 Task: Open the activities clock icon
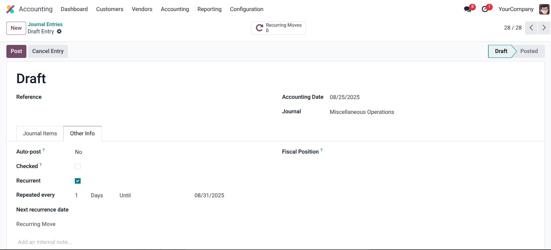[x=485, y=9]
